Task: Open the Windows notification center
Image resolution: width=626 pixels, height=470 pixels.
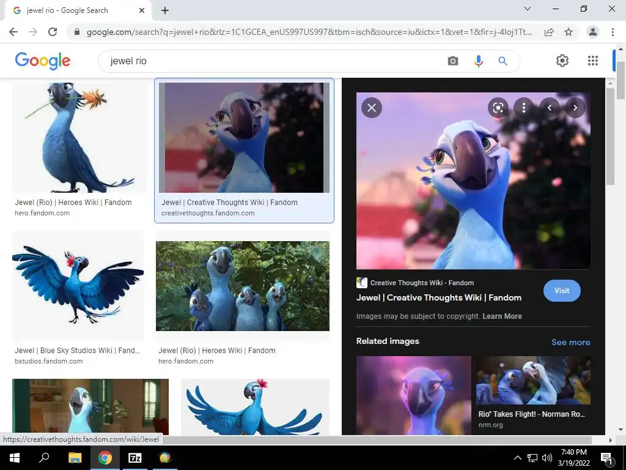Action: click(x=607, y=458)
